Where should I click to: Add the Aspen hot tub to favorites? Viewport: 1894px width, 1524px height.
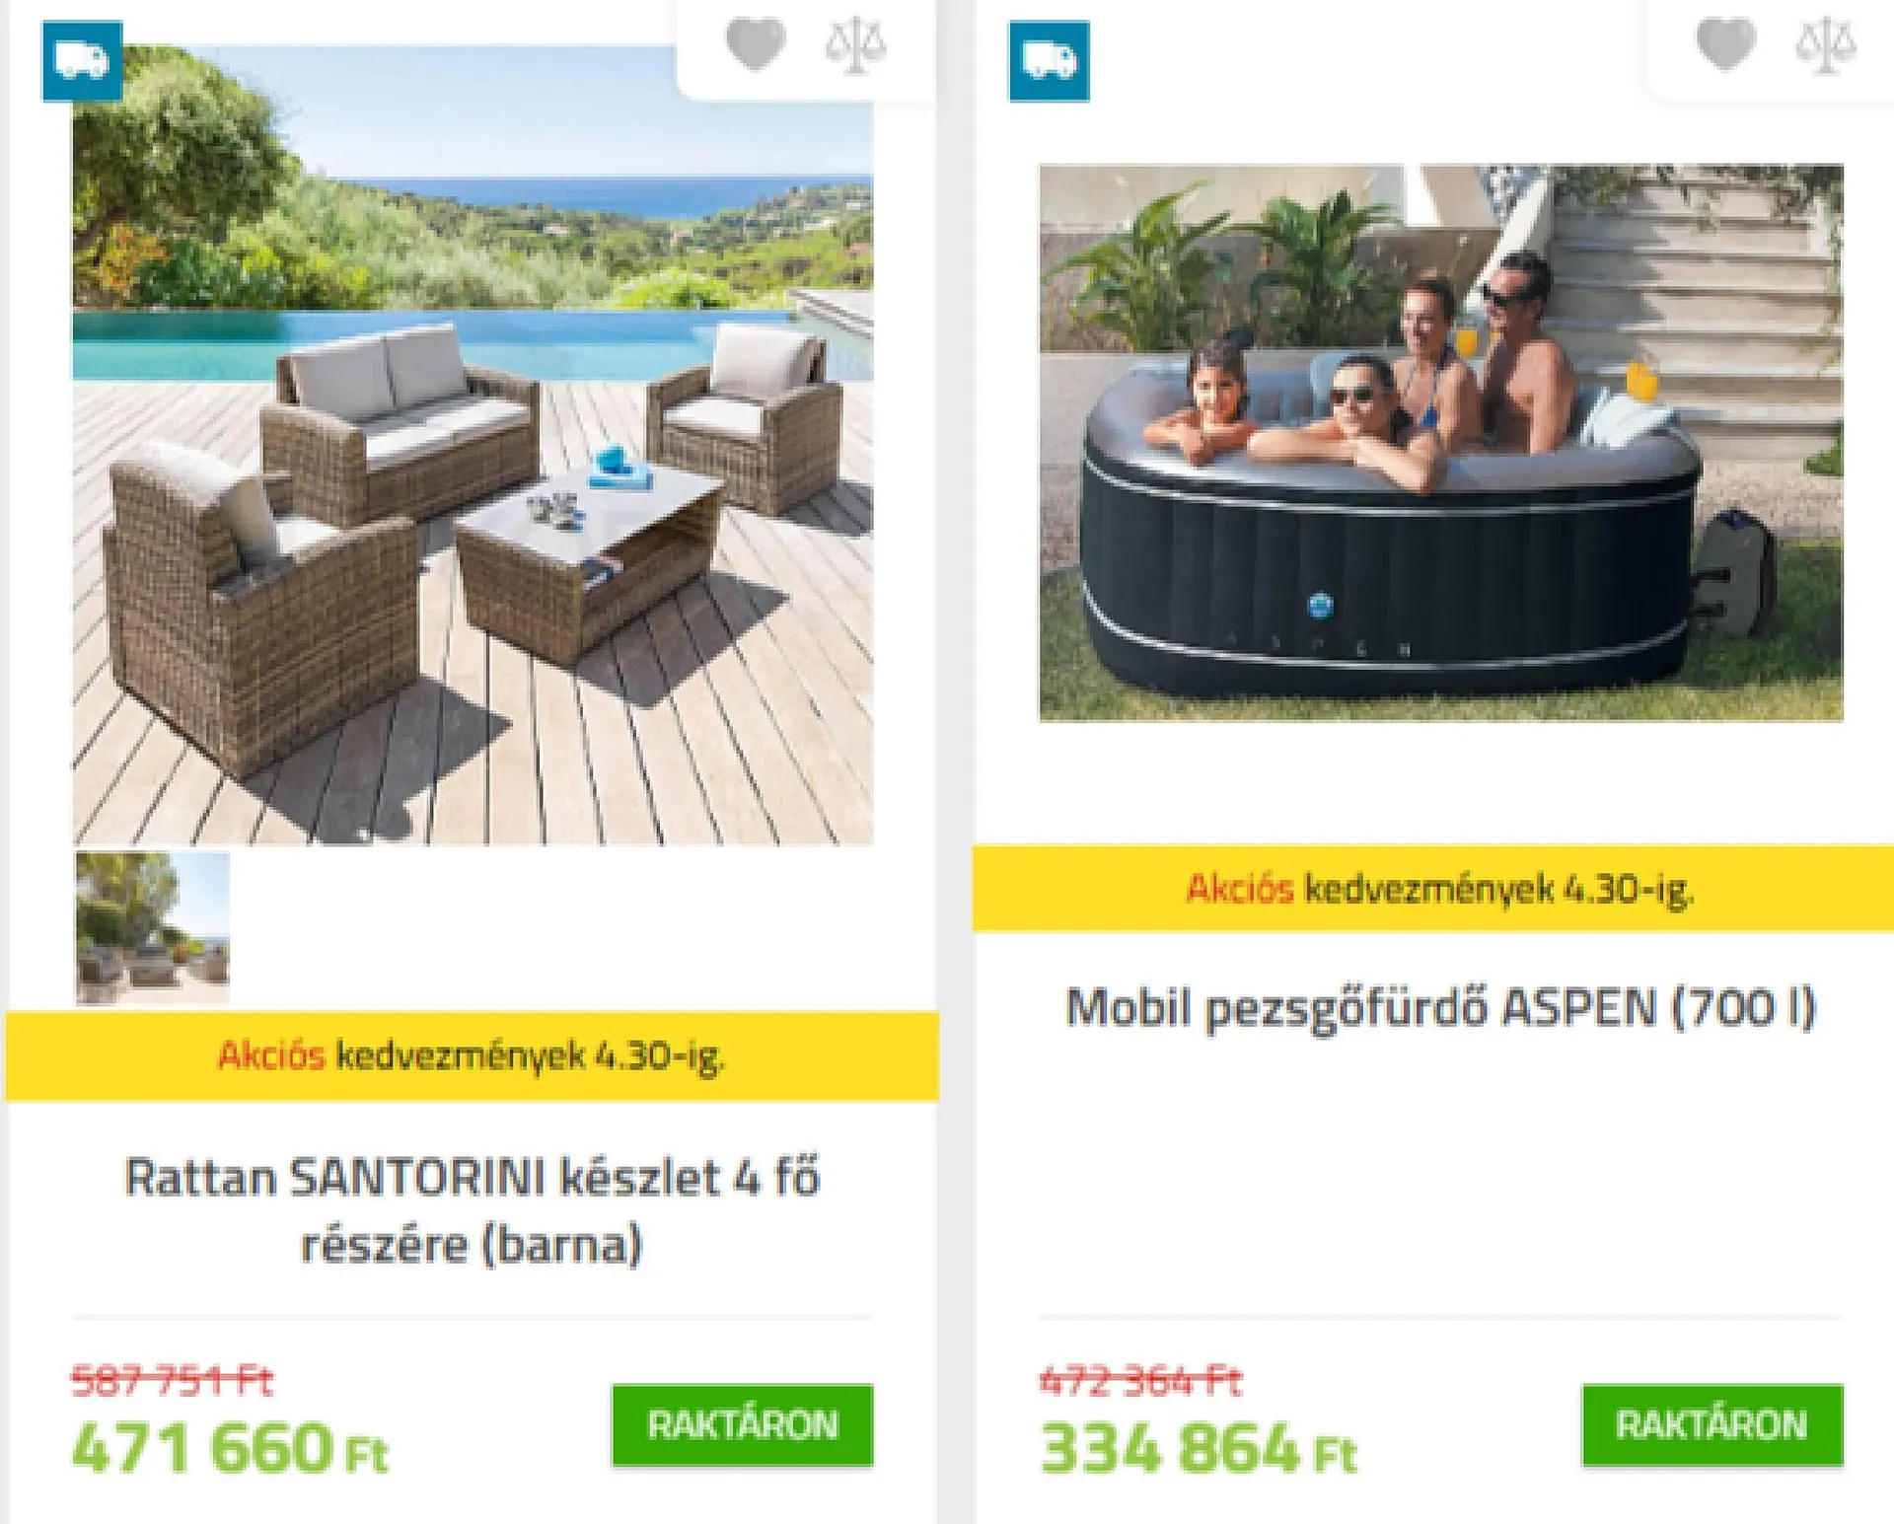pyautogui.click(x=1725, y=44)
